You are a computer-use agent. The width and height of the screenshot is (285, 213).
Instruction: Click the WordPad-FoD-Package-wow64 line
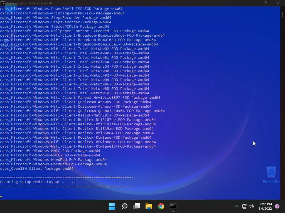[x=53, y=164]
